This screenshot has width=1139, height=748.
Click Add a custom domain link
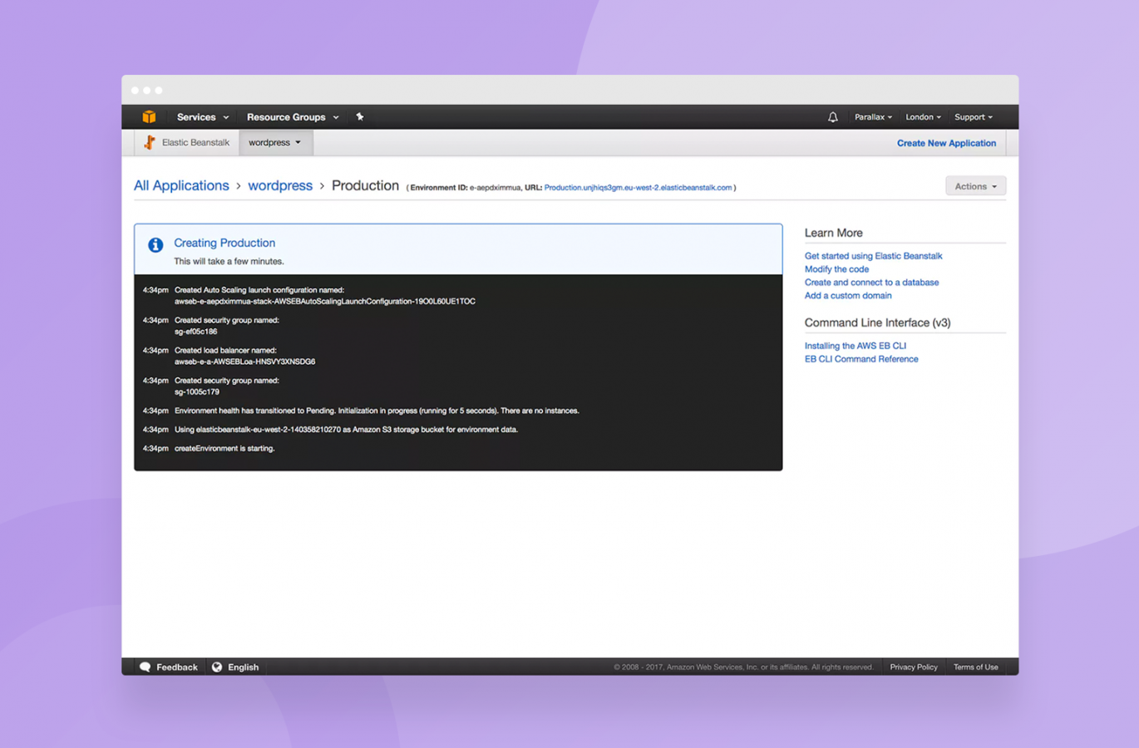coord(848,296)
